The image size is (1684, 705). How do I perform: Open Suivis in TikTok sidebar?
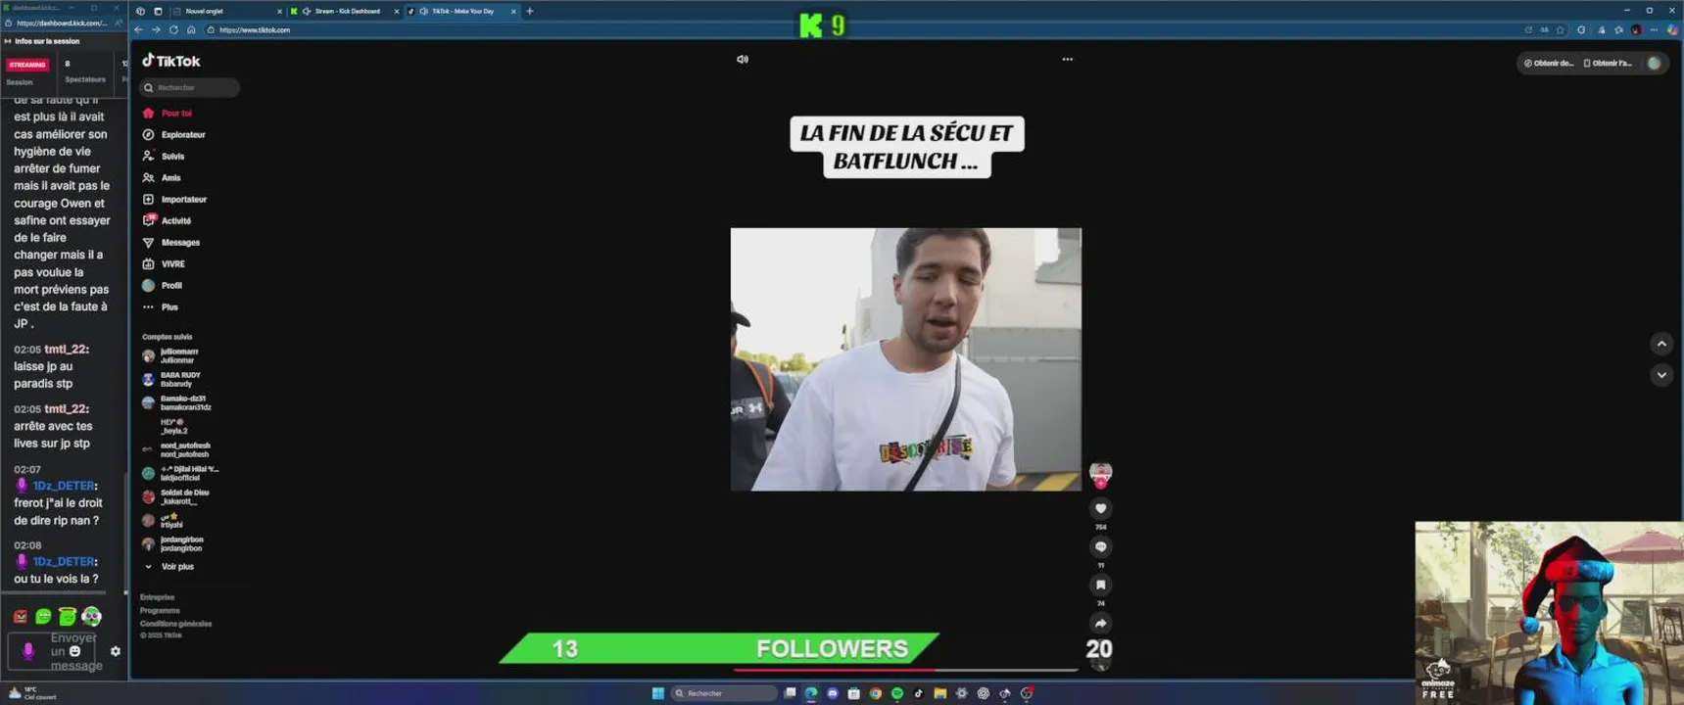point(164,157)
